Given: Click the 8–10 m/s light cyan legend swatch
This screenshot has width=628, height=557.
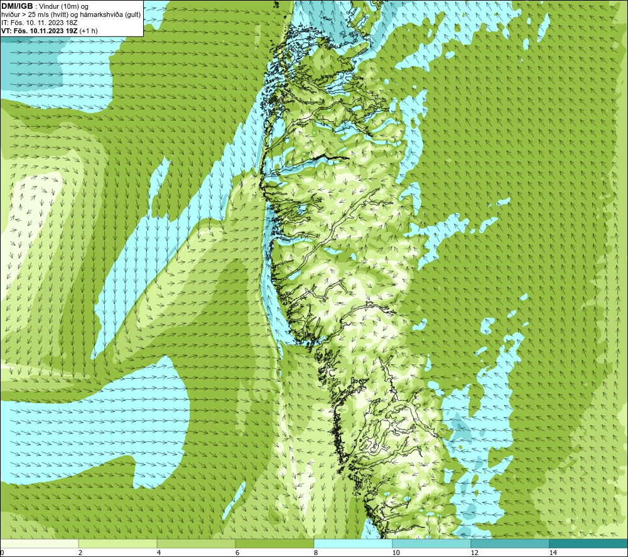Looking at the screenshot, I should click(353, 544).
